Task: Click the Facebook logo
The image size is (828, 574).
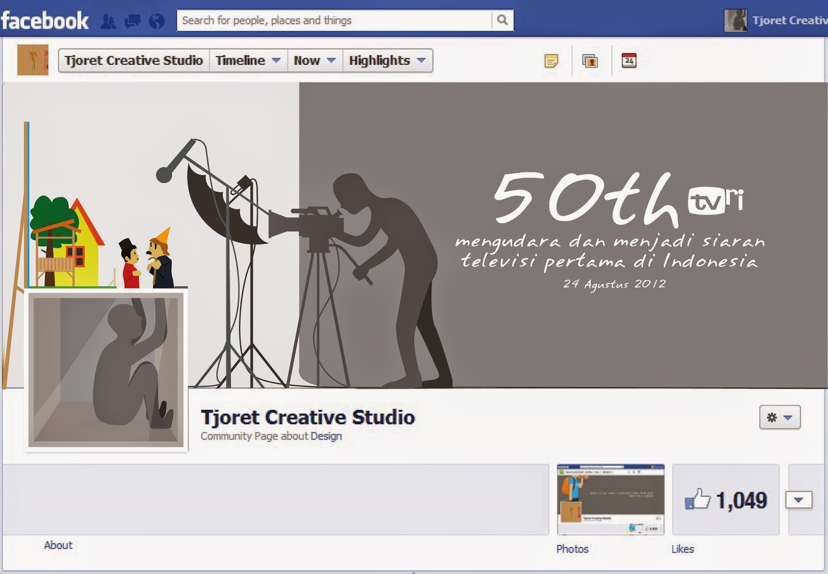Action: click(45, 21)
